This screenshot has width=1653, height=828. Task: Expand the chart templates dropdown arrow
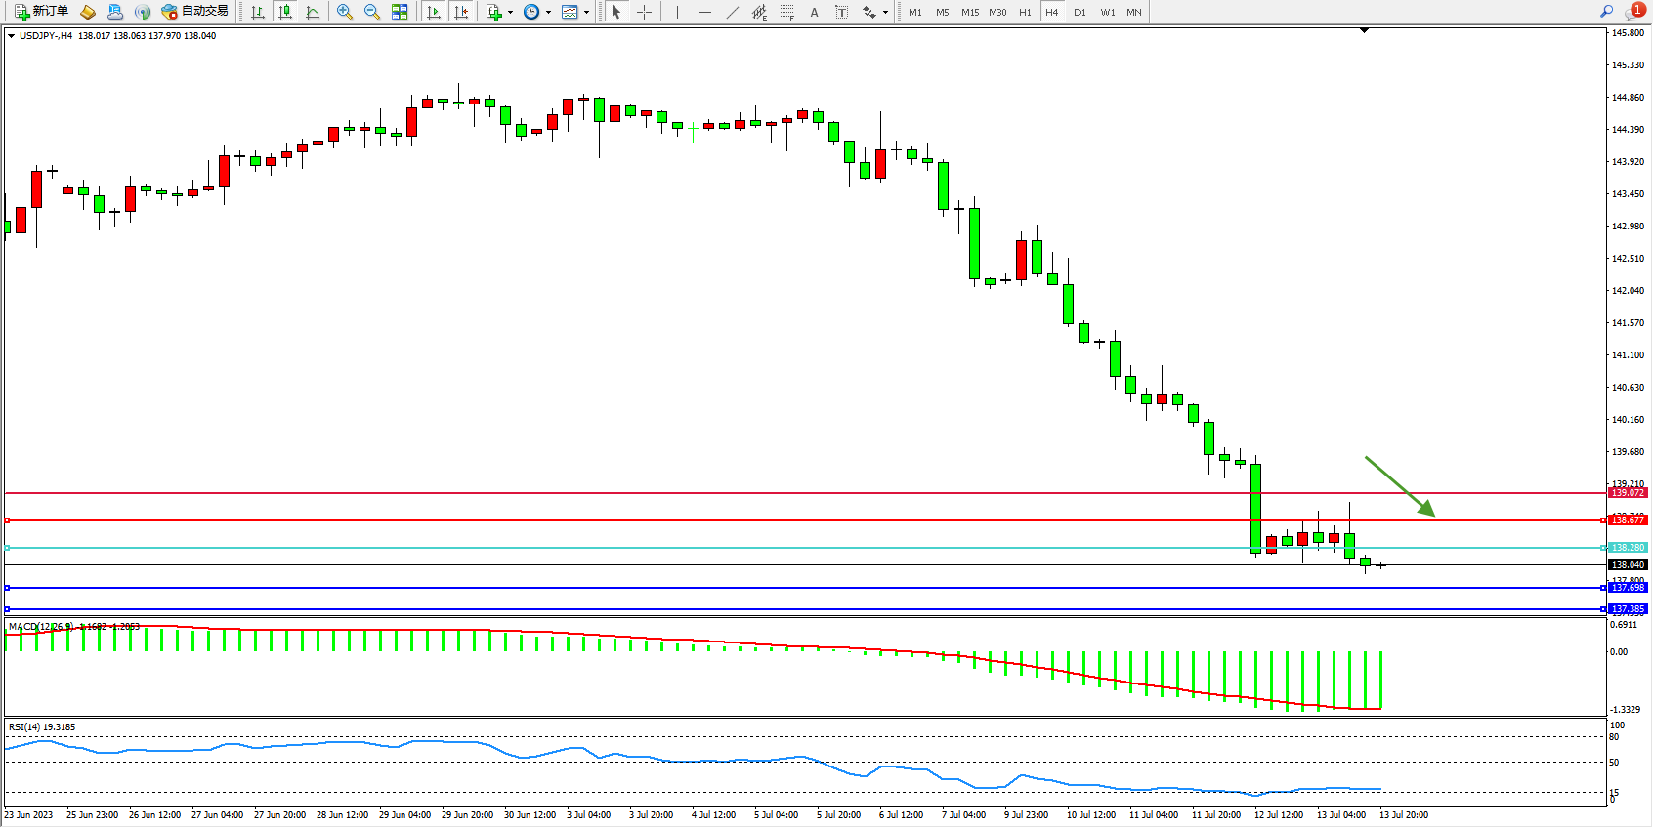point(586,13)
